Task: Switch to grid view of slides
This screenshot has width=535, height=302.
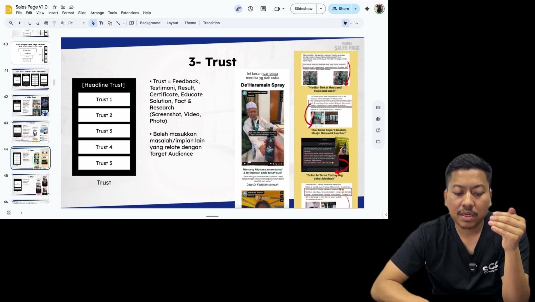Action: (9, 213)
